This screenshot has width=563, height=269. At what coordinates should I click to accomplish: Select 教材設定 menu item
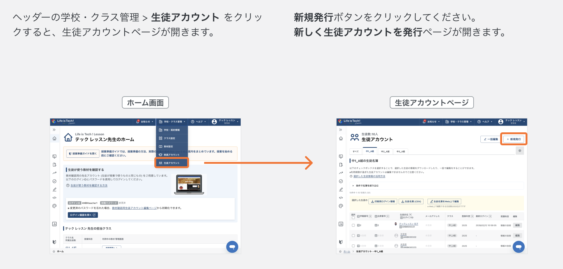(172, 147)
